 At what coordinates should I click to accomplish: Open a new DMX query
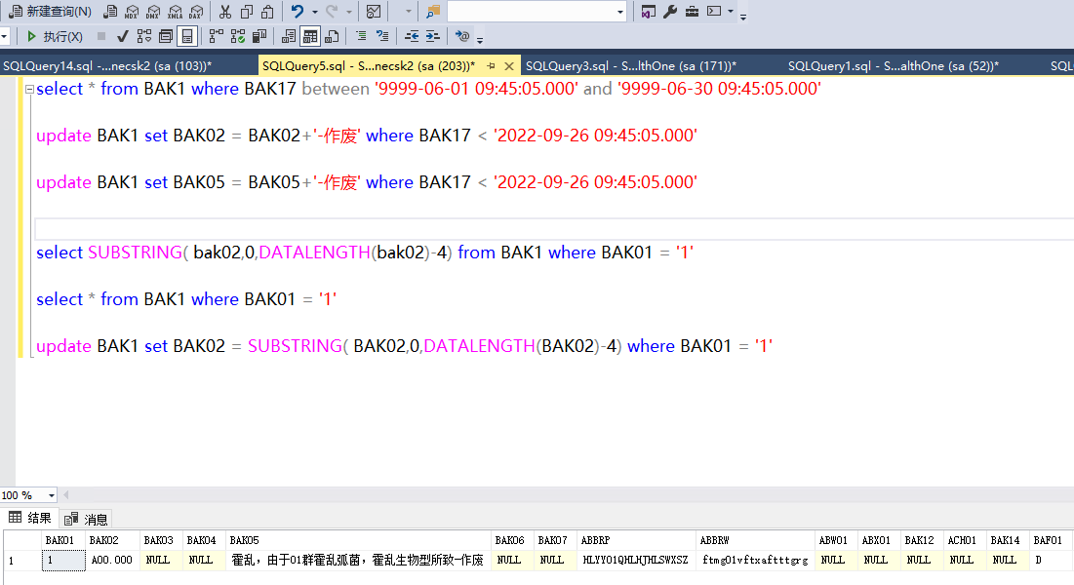tap(153, 12)
